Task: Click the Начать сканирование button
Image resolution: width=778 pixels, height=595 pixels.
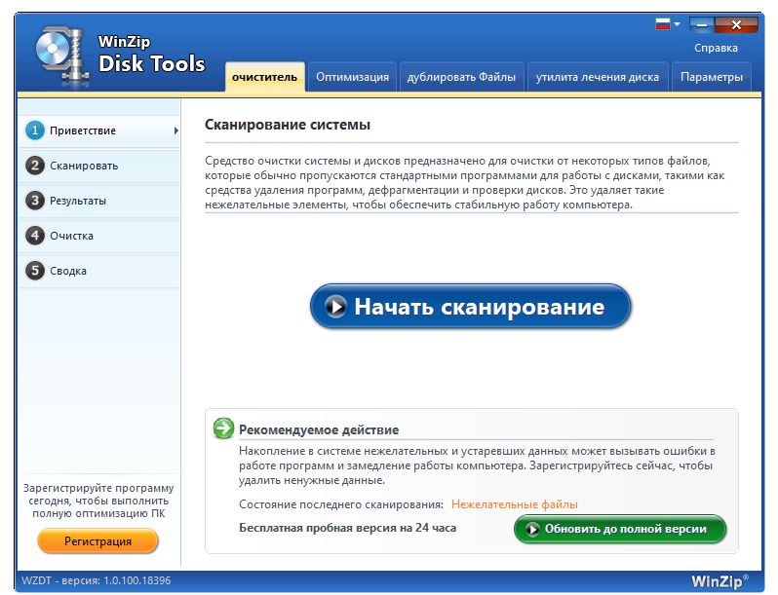Action: point(470,306)
